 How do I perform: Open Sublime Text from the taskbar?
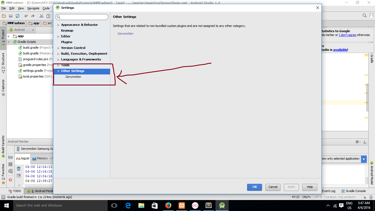coord(209,205)
